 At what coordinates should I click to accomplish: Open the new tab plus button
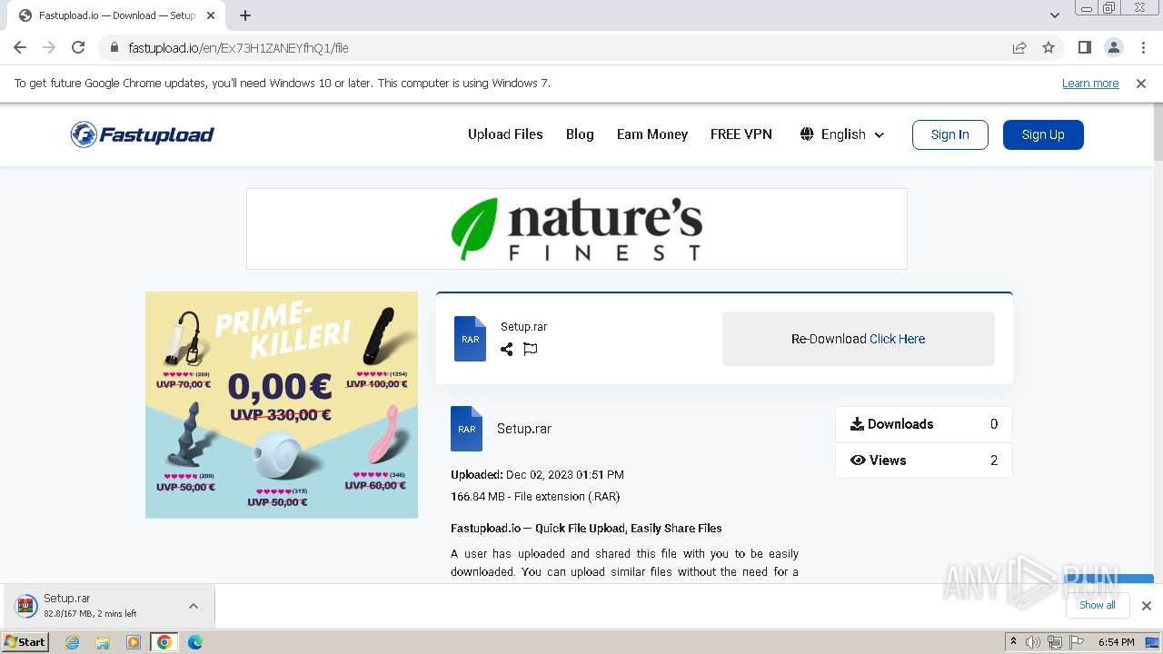click(245, 15)
